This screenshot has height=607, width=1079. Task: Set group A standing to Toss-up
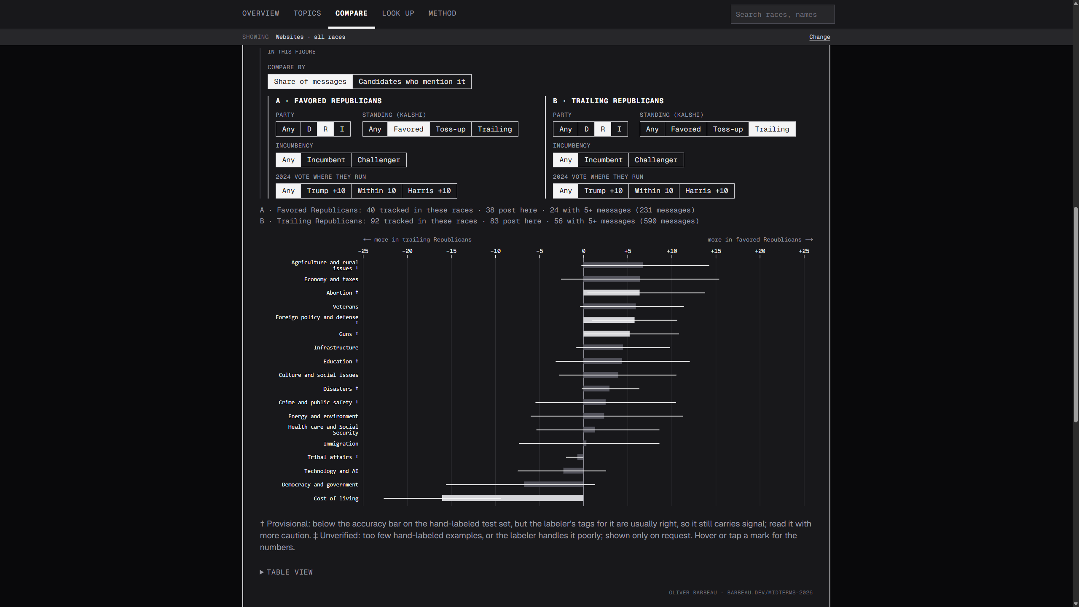(x=451, y=129)
